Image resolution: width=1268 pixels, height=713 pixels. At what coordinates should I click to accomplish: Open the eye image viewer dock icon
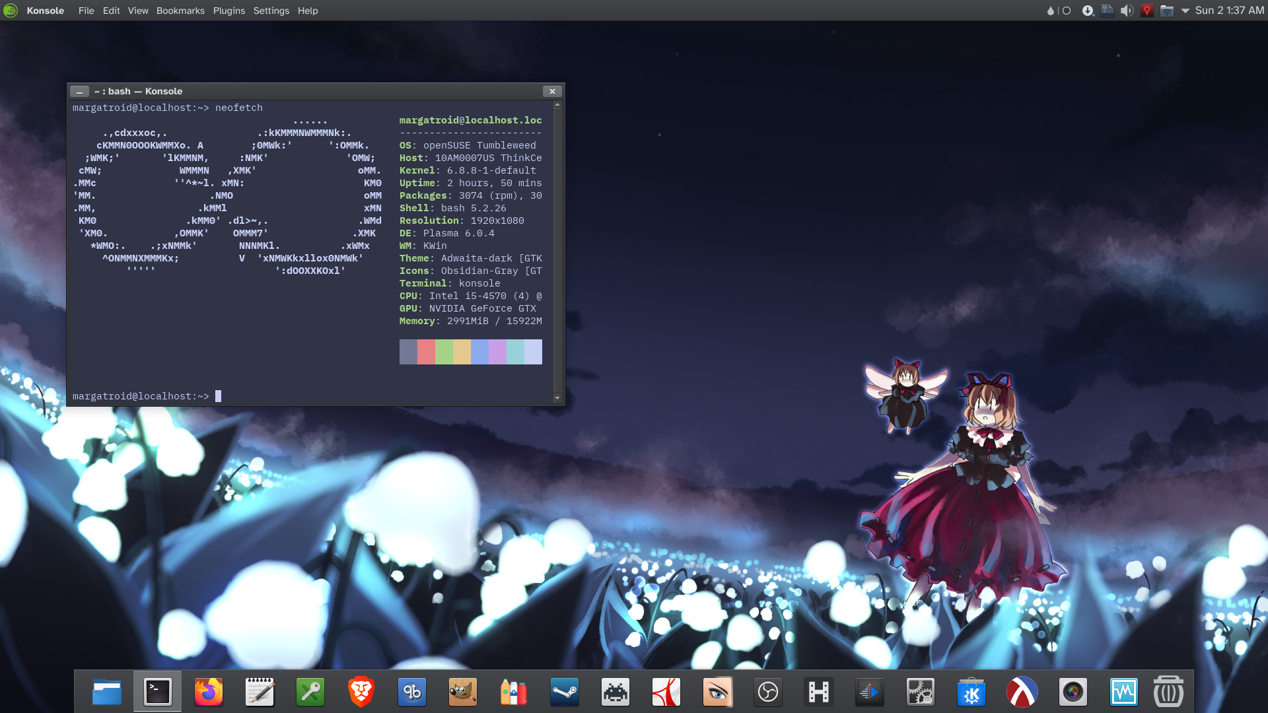(717, 692)
